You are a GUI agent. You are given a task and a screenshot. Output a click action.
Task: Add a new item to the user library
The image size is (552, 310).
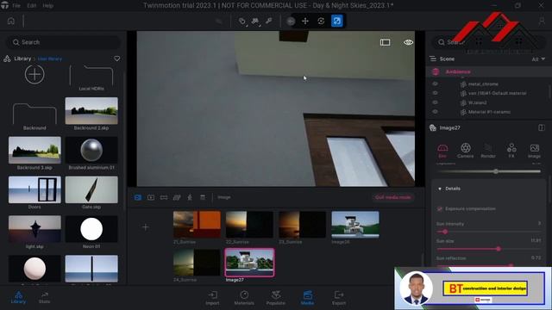[34, 74]
